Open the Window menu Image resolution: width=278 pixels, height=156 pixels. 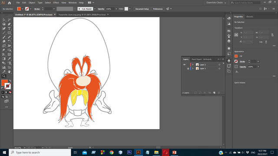click(73, 3)
